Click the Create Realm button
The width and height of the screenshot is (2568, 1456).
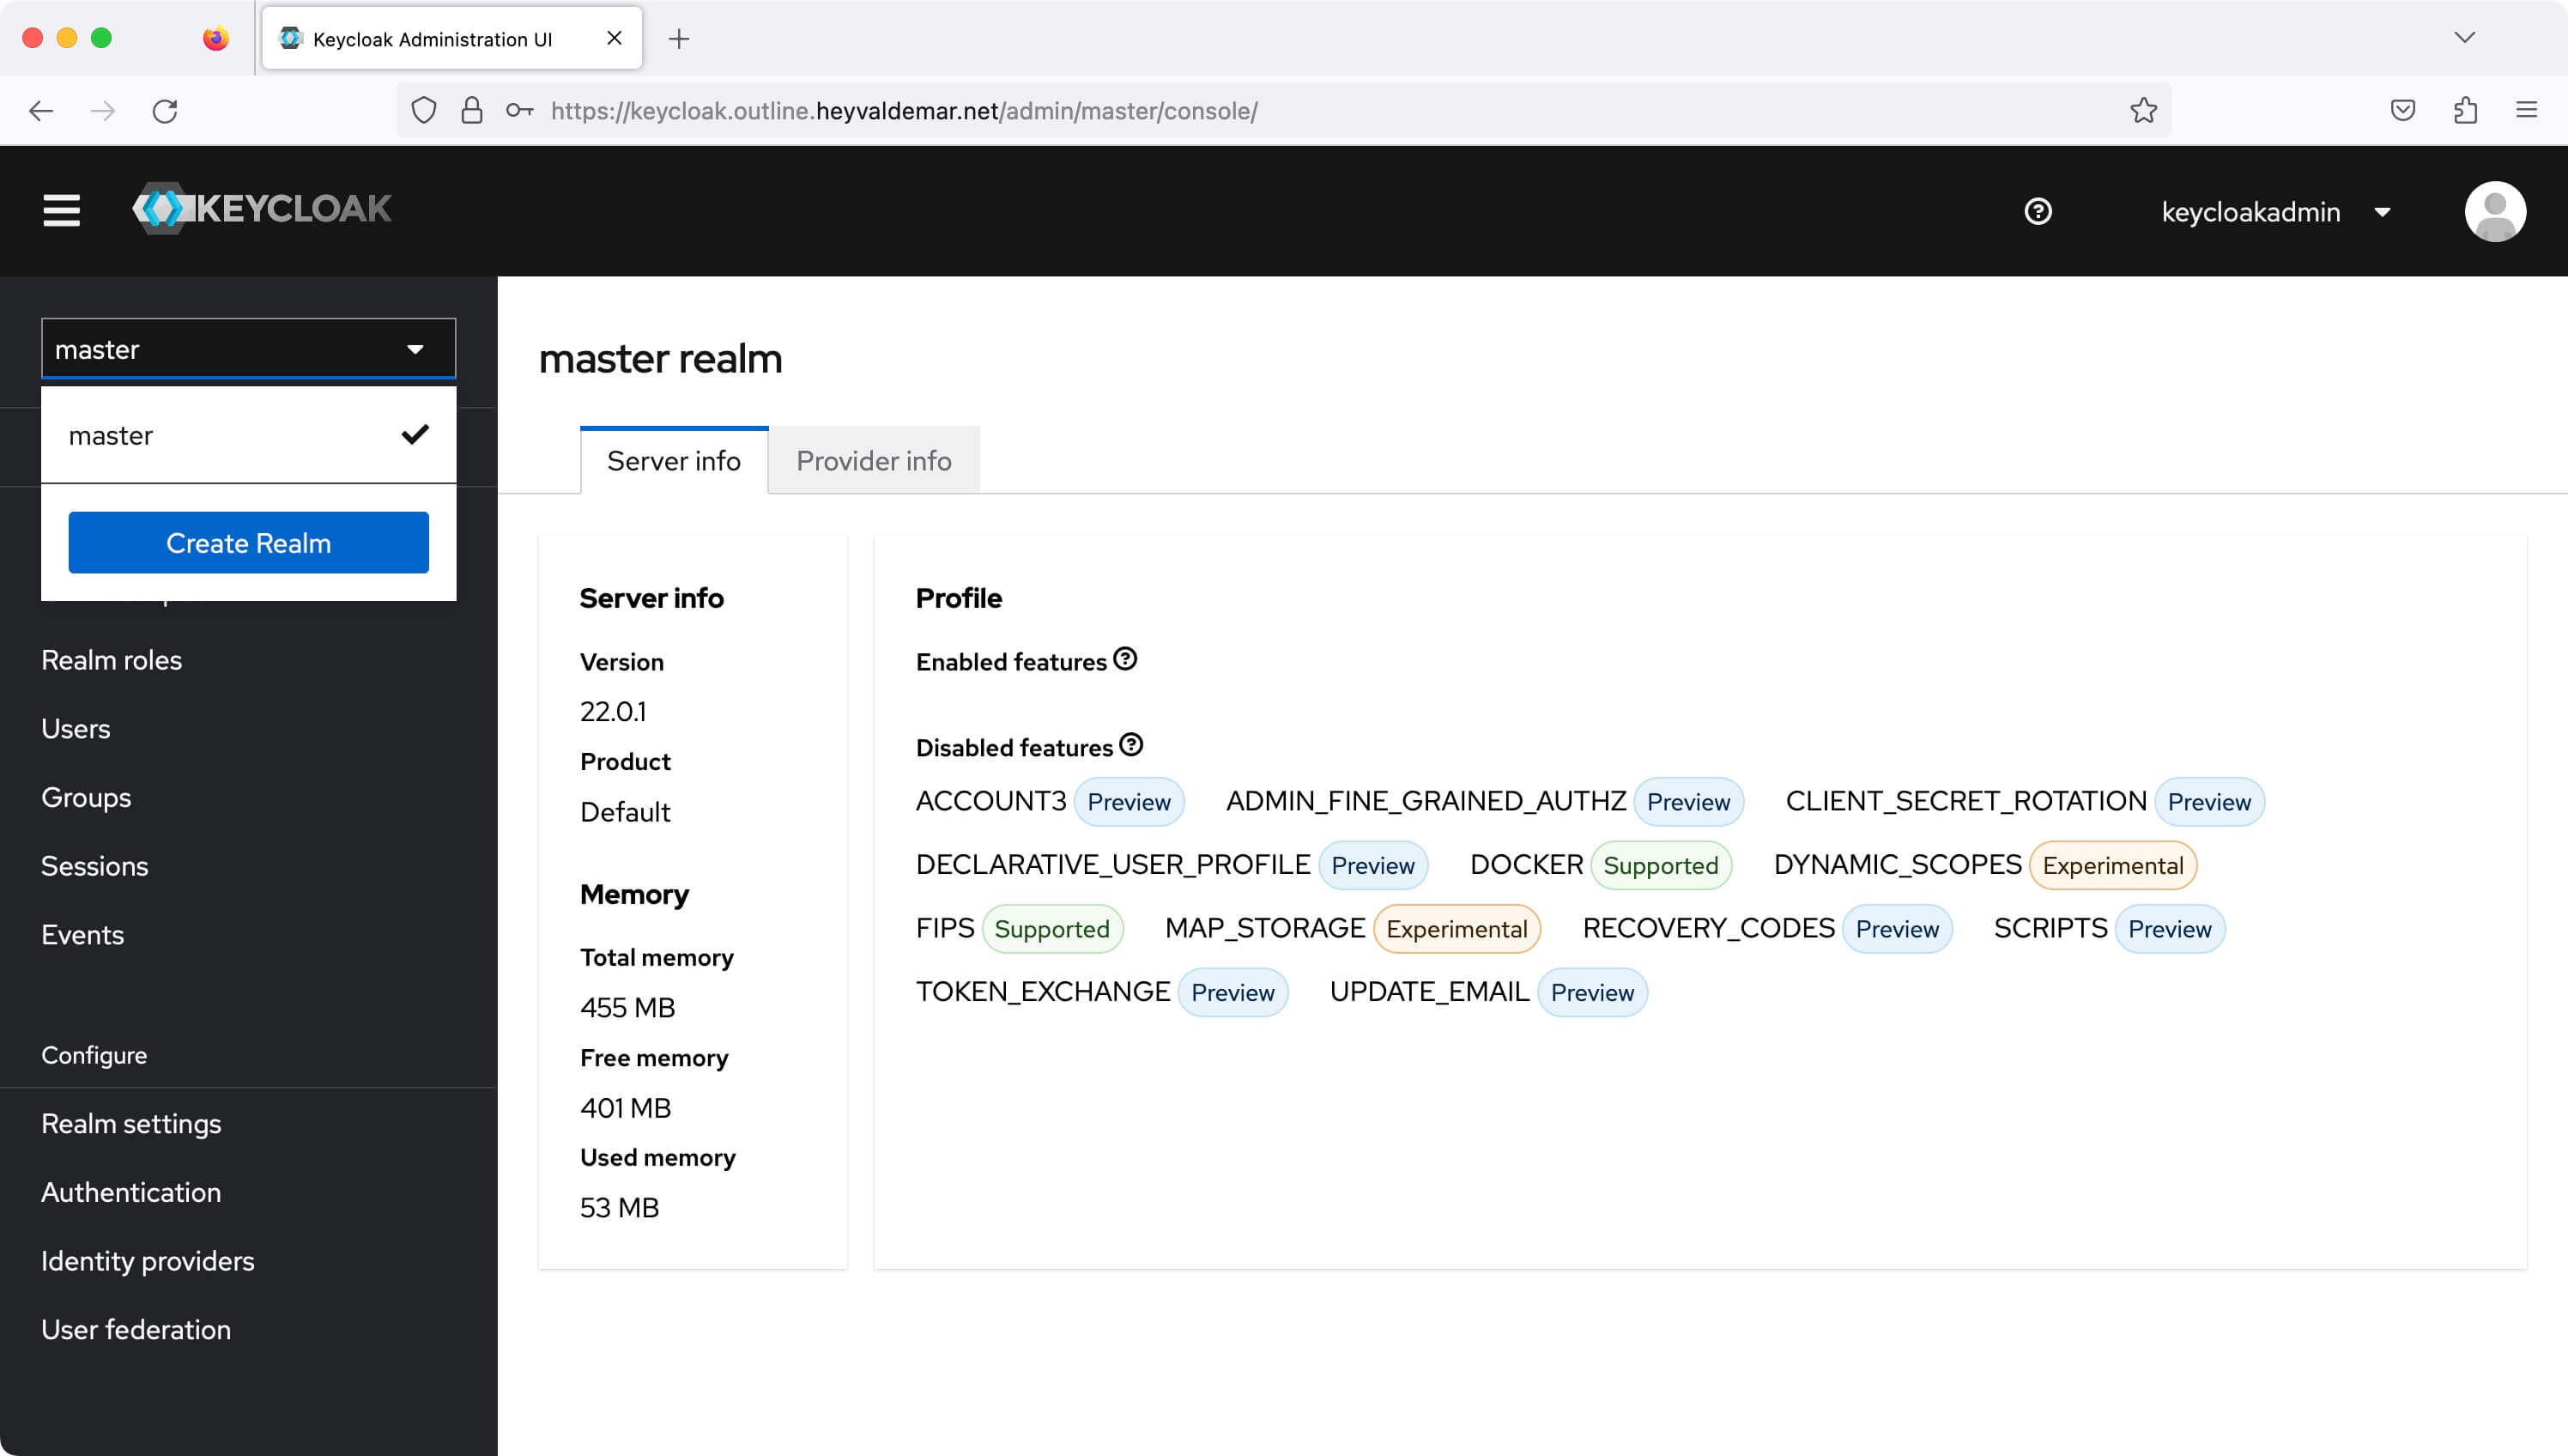(249, 542)
